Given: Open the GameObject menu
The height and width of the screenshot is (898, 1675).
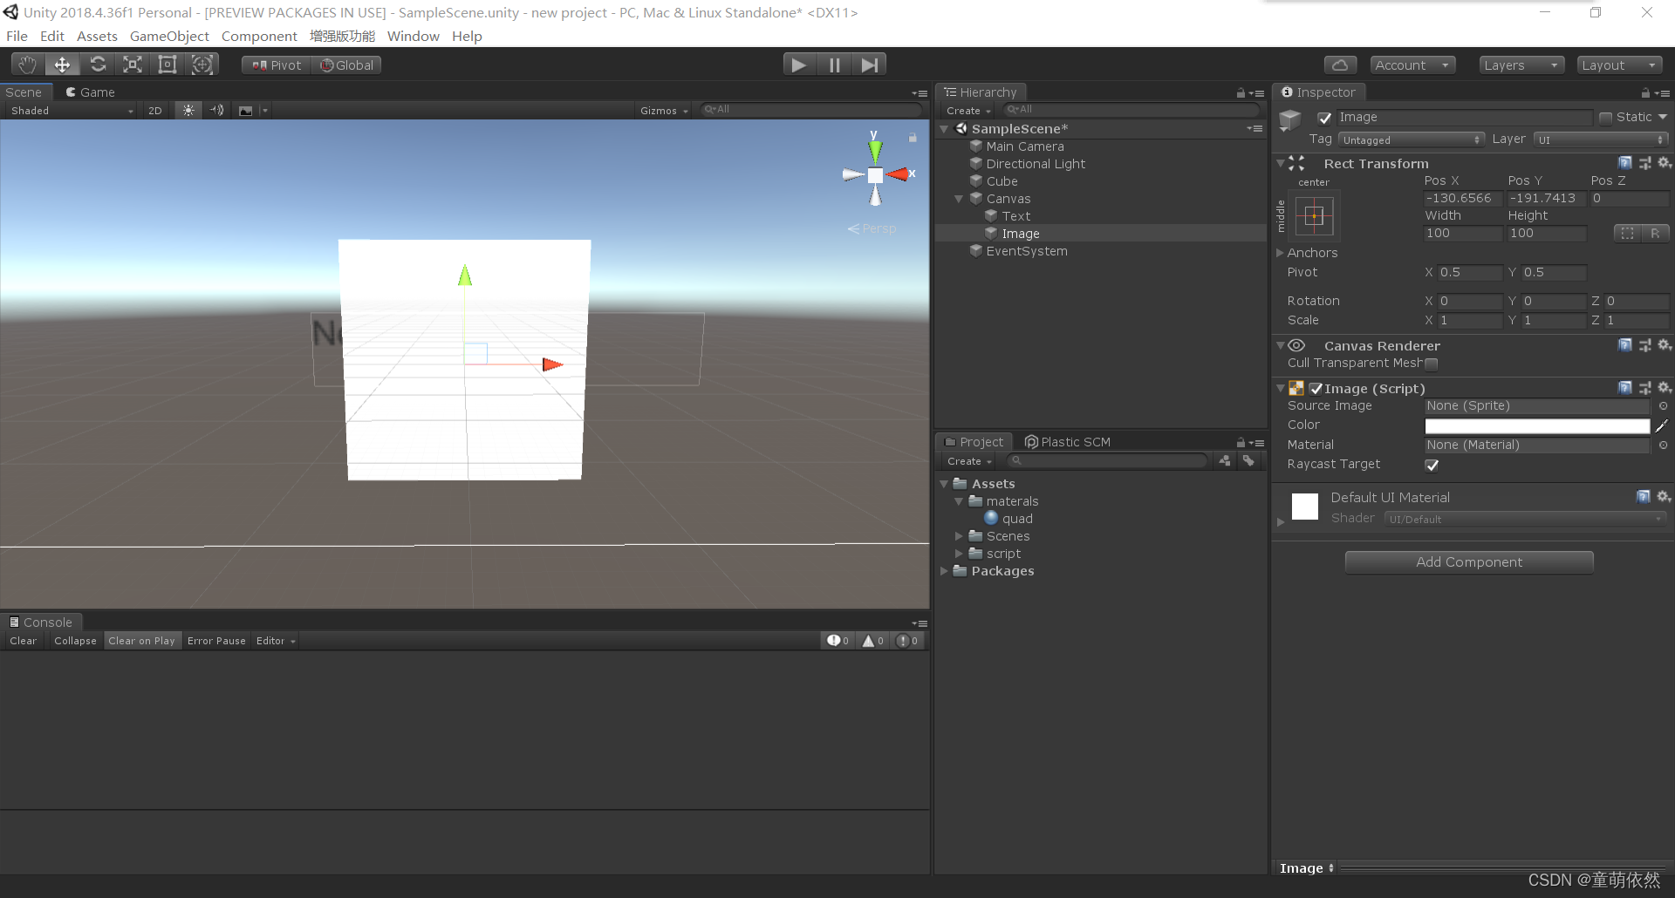Looking at the screenshot, I should [x=169, y=36].
